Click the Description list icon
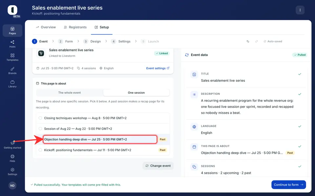Viewport: 315px width, 196px height. (194, 94)
